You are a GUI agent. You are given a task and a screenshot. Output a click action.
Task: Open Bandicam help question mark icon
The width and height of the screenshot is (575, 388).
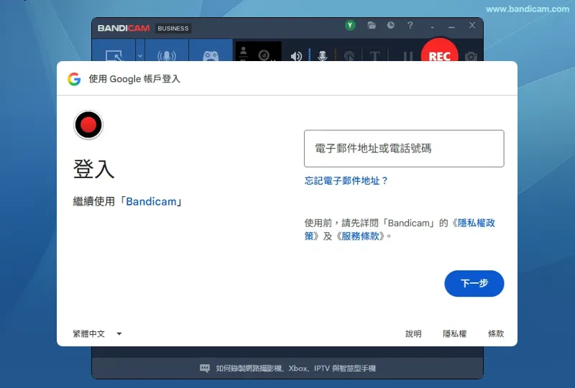point(410,25)
